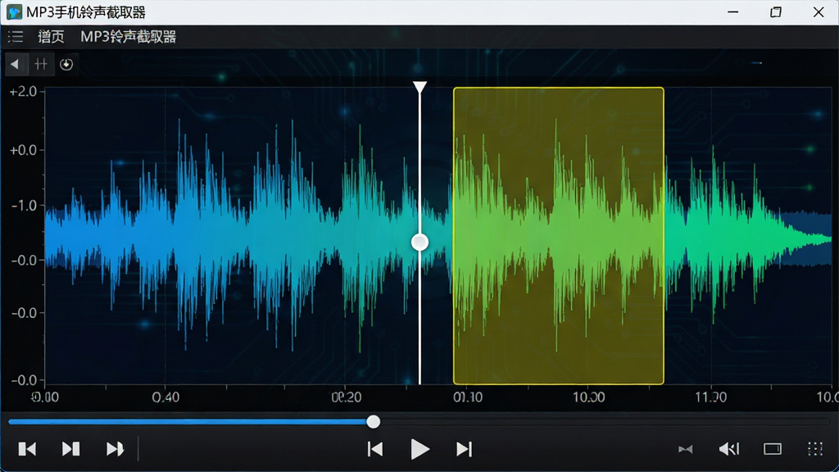Click the playhead triangle marker above waveform
The width and height of the screenshot is (839, 472).
pyautogui.click(x=420, y=87)
